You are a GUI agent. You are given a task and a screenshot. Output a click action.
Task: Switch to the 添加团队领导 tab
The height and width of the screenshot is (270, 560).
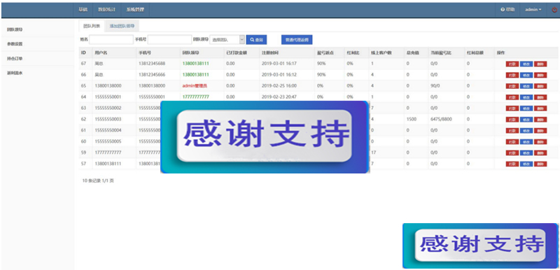click(x=122, y=26)
